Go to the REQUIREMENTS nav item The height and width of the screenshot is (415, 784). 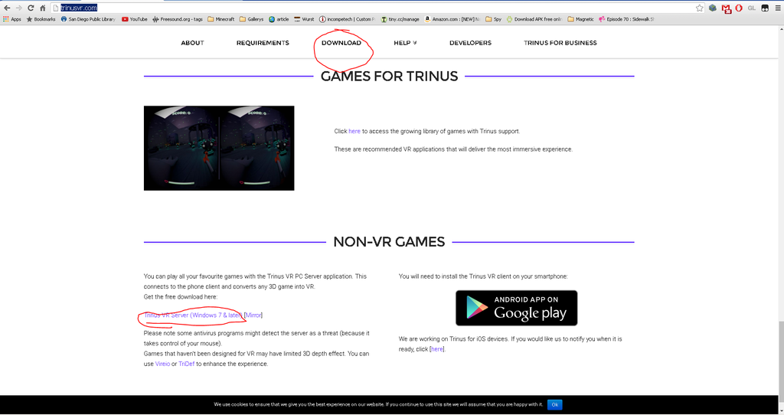pyautogui.click(x=263, y=43)
